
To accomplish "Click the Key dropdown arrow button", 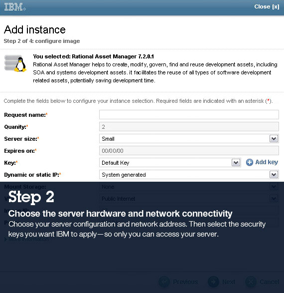I will point(236,163).
